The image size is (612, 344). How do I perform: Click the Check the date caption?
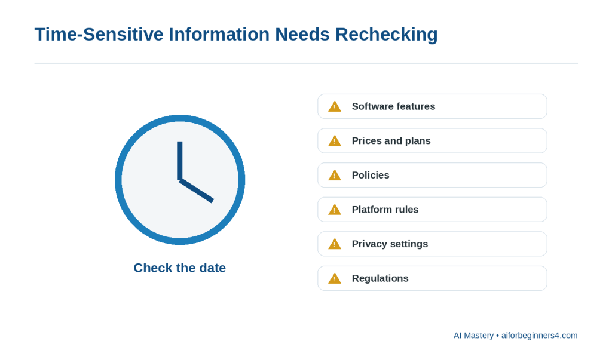point(179,268)
